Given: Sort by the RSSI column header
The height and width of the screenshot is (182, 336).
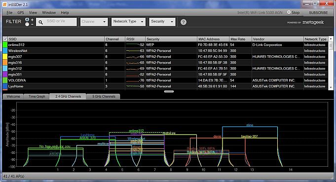Looking at the screenshot, I should tap(135, 39).
